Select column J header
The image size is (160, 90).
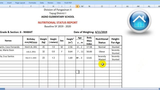tap(70, 6)
